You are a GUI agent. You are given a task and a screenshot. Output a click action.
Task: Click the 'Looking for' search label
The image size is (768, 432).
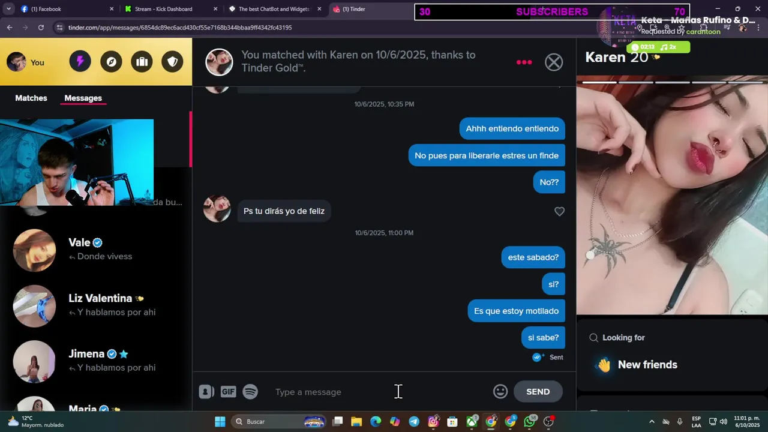623,338
